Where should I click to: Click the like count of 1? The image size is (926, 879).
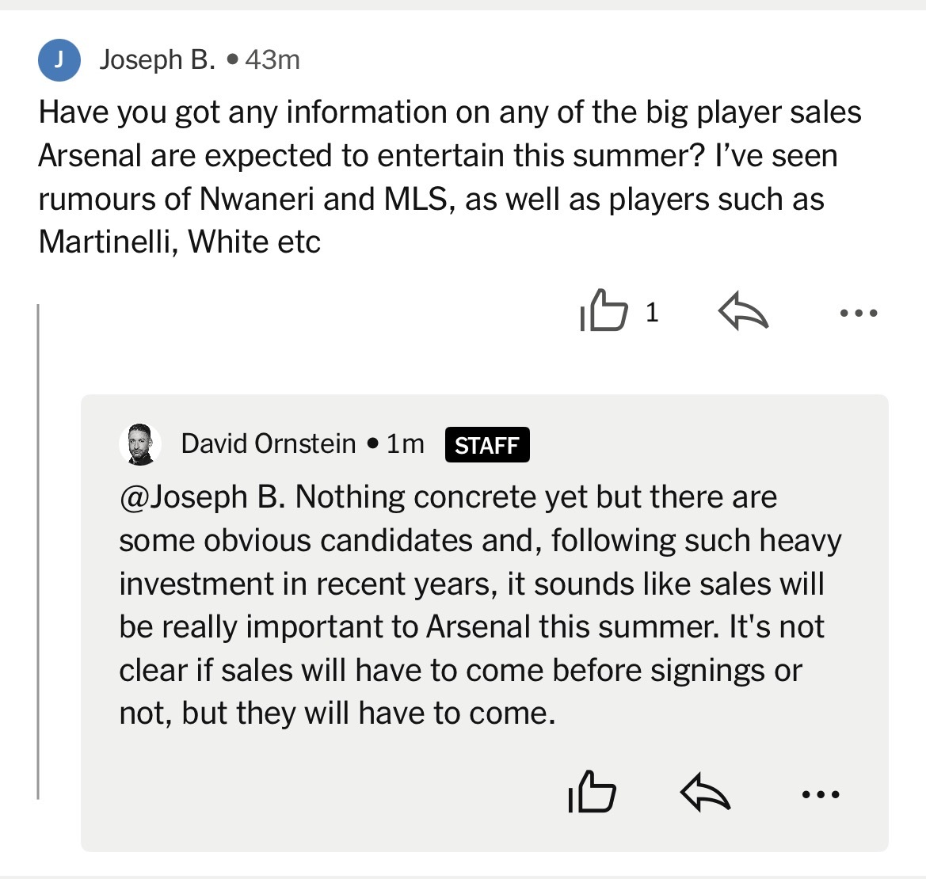(653, 313)
